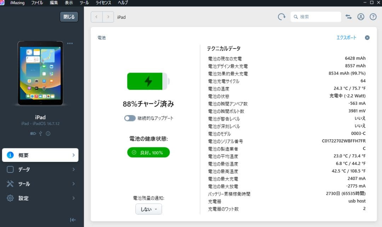Viewport: 382px width, 227px height.
Task: Toggle 継続的なアップデート switch
Action: tap(130, 118)
